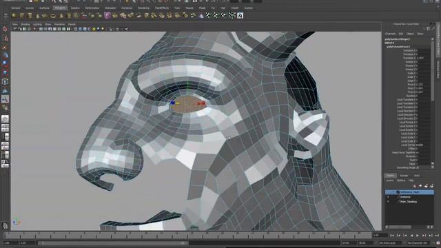441x248 pixels.
Task: Toggle visibility of Main_Topology layer
Action: (x=388, y=202)
